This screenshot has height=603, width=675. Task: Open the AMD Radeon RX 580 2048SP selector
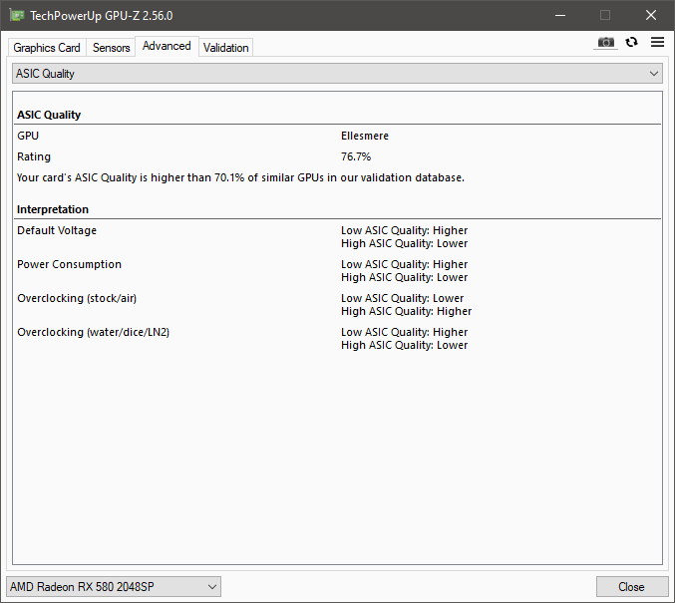coord(114,587)
